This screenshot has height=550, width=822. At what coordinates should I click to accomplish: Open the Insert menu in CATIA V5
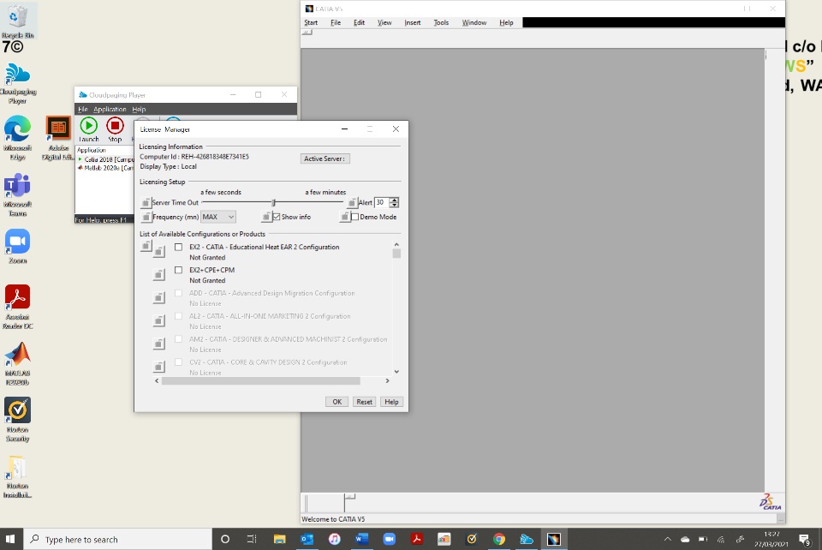click(x=413, y=22)
